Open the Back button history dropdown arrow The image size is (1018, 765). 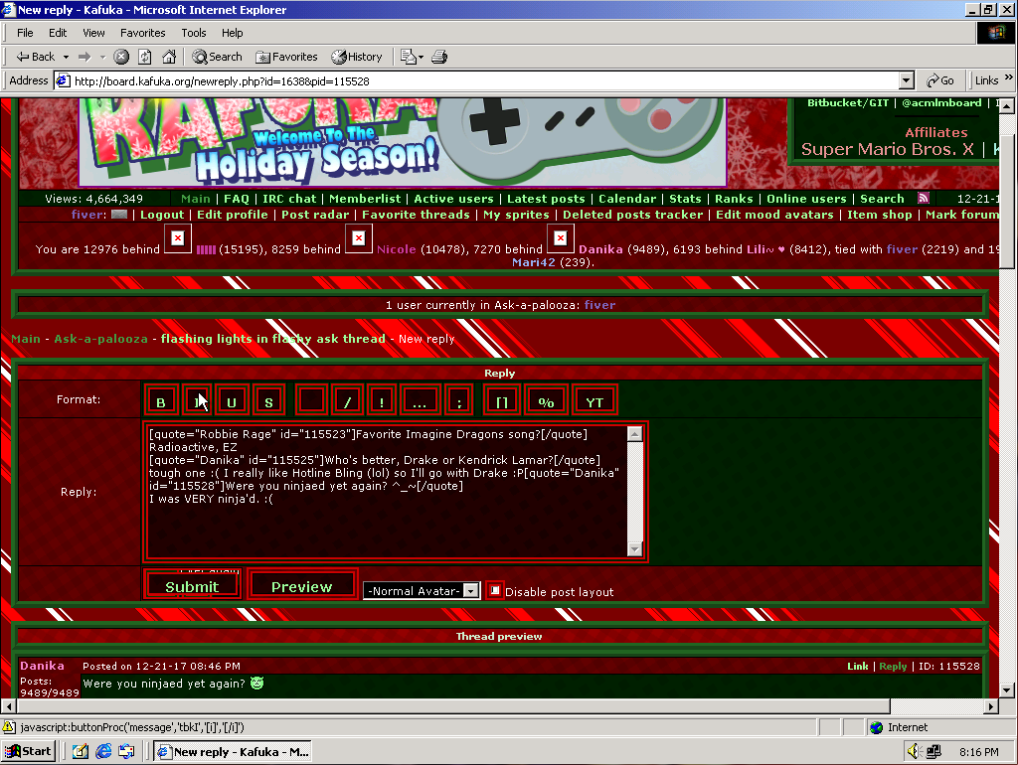pos(67,57)
